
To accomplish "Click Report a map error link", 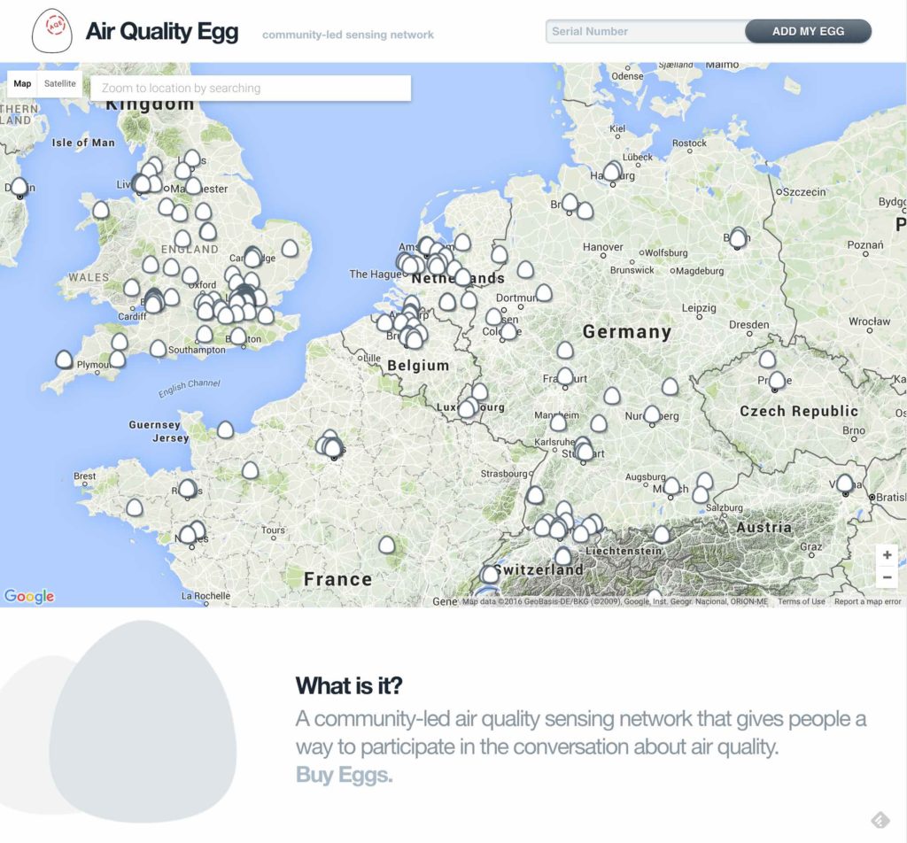I will (x=867, y=601).
